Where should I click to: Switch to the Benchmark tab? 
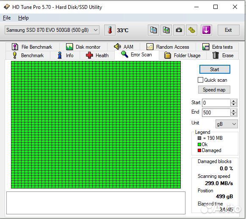(28, 55)
